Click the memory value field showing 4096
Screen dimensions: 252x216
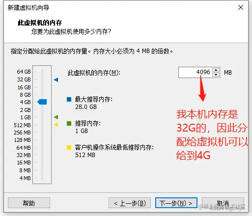click(195, 72)
